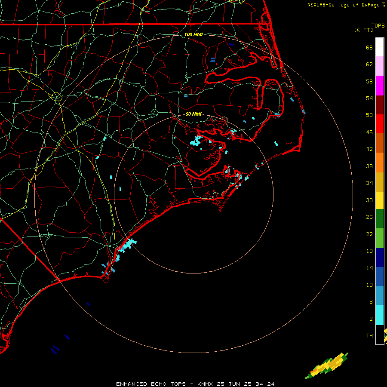
Task: Click the K FT units label
Action: point(363,30)
